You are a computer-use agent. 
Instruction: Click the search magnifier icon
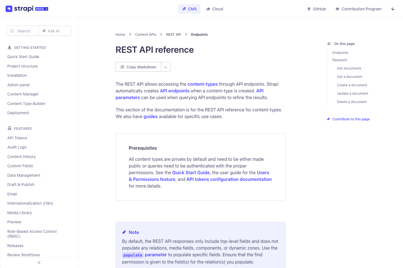point(12,31)
